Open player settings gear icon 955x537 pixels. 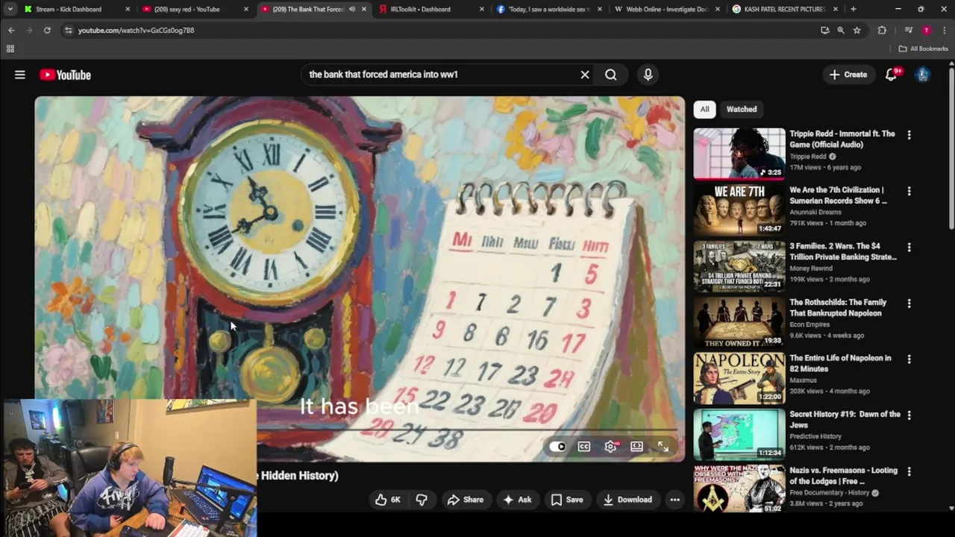click(x=611, y=447)
